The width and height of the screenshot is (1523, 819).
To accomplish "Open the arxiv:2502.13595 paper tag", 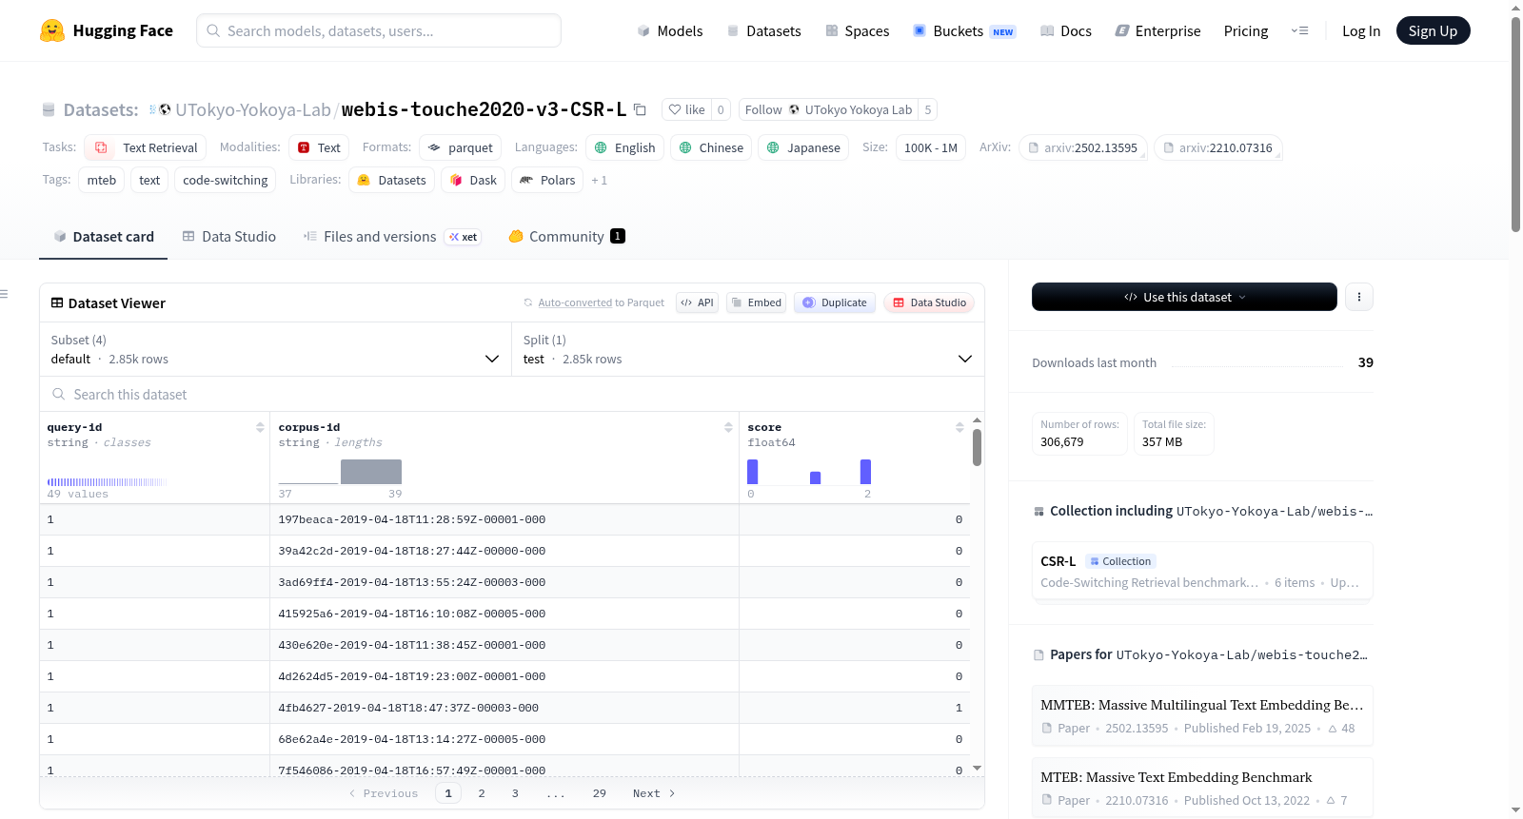I will click(x=1082, y=147).
